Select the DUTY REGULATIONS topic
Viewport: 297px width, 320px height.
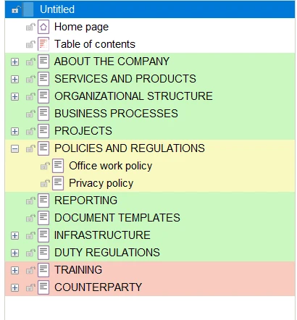coord(107,253)
